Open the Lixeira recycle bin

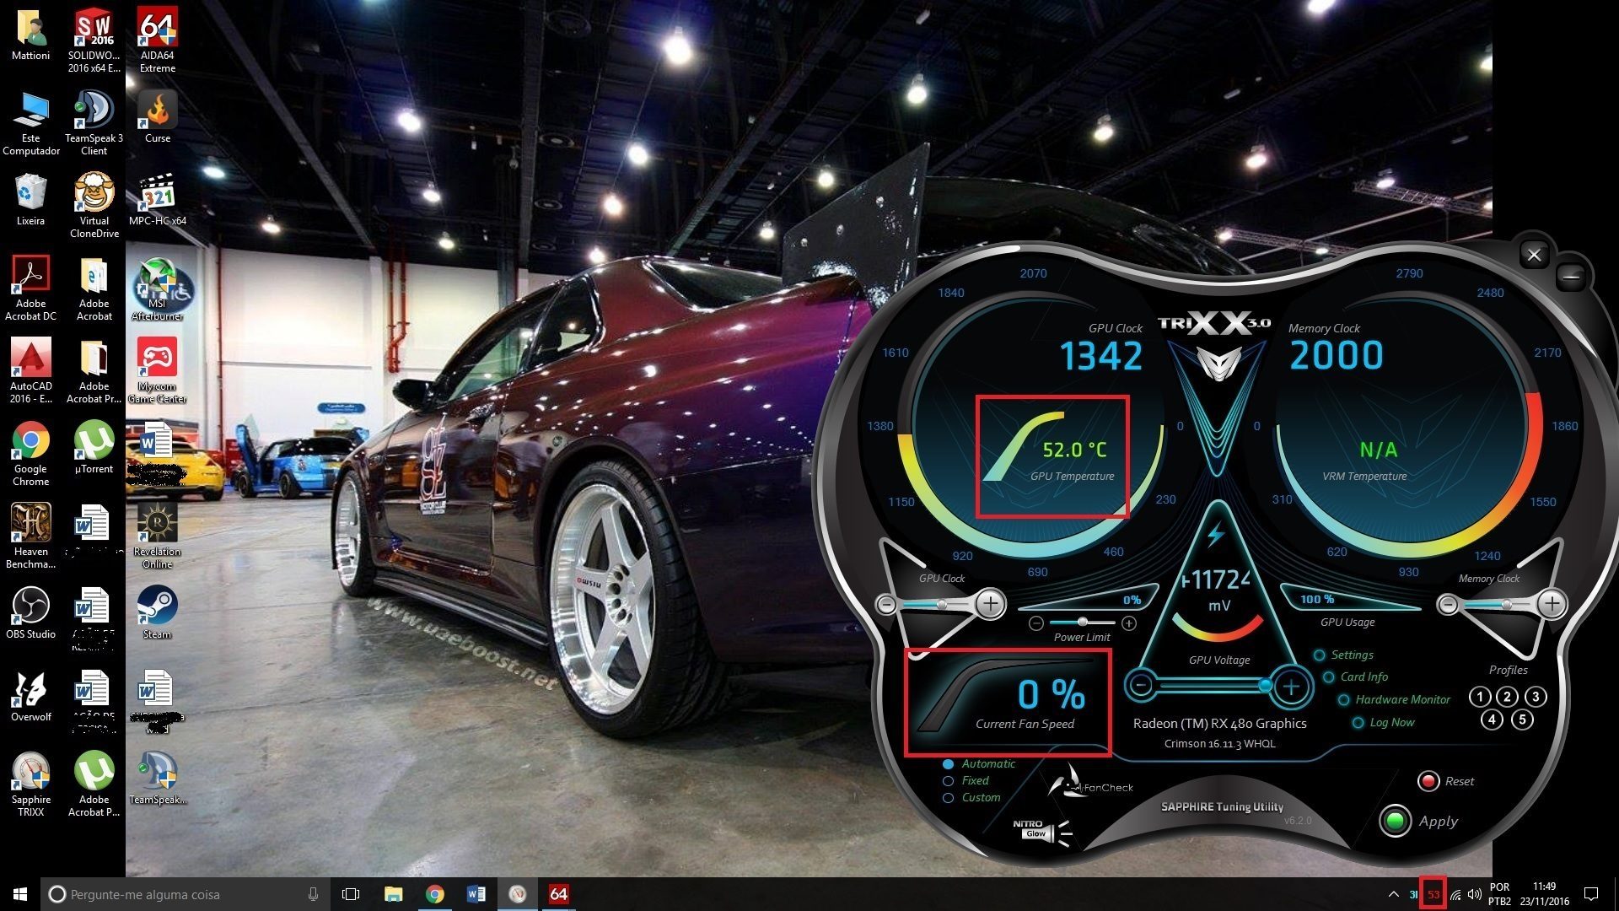(30, 199)
